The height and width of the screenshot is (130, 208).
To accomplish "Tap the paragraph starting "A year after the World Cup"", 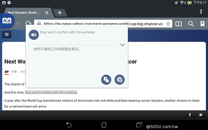I will [x=102, y=103].
